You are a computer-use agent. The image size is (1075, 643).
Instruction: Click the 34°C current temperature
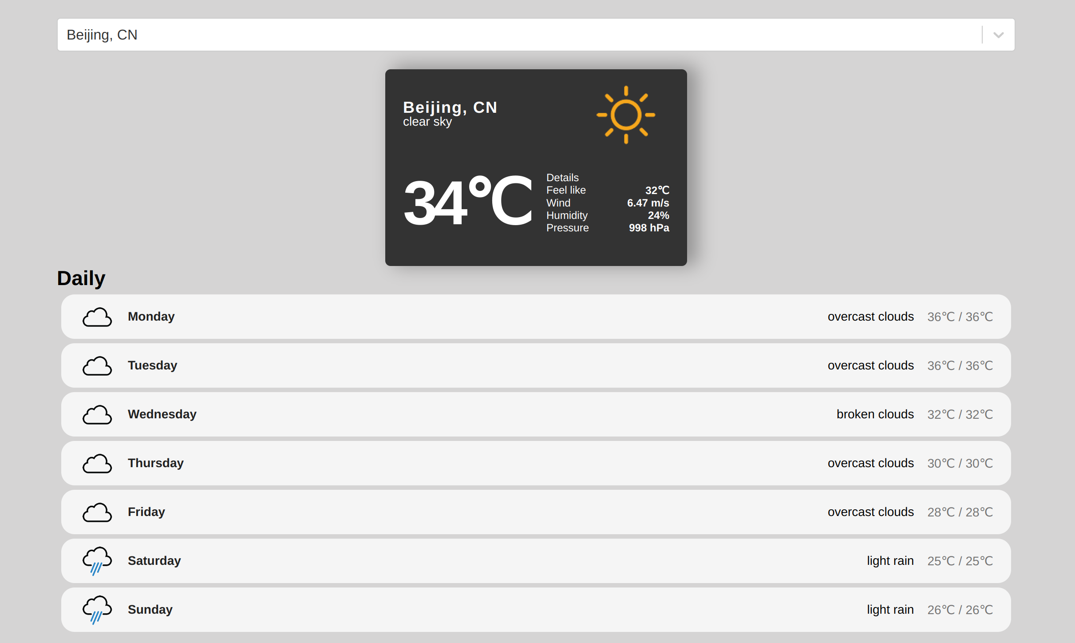click(x=467, y=202)
